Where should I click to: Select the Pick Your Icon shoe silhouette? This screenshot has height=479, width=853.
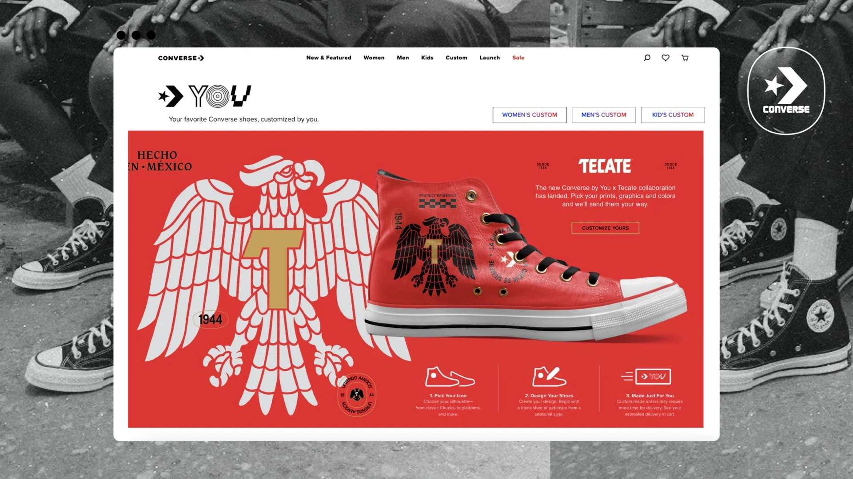(x=450, y=377)
